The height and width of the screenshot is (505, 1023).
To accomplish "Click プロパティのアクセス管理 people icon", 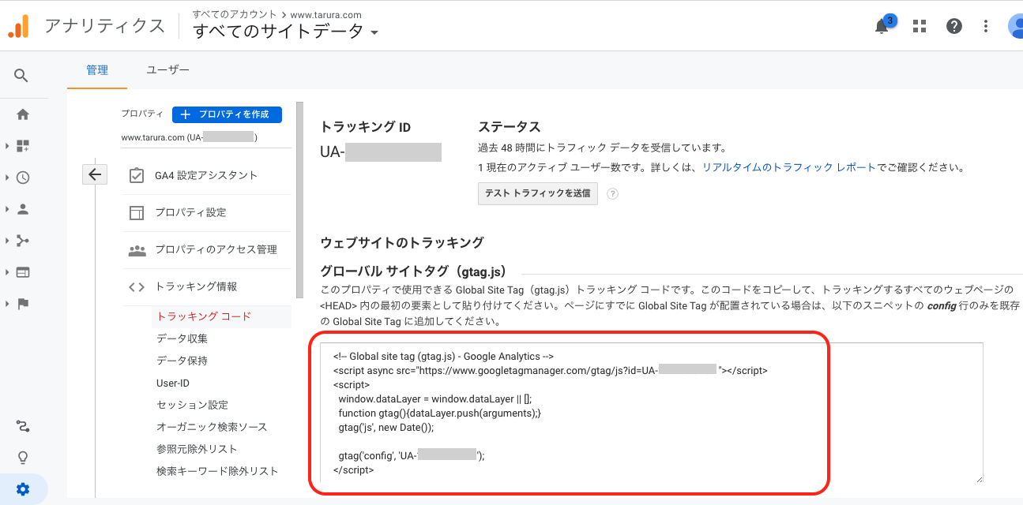I will pyautogui.click(x=137, y=250).
